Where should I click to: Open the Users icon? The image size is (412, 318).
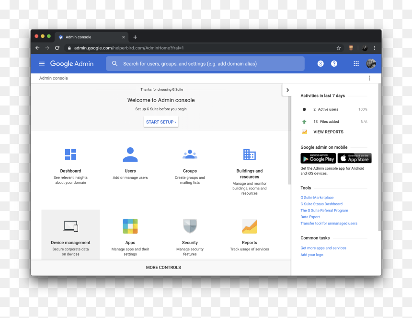coord(130,154)
